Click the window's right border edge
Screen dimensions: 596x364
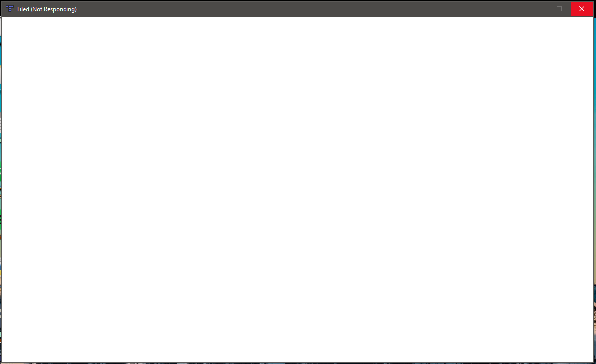pyautogui.click(x=593, y=189)
